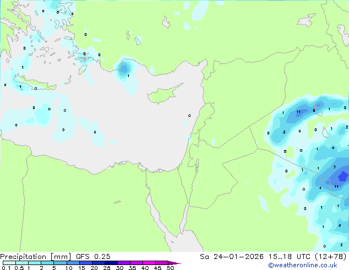The height and width of the screenshot is (270, 349).
Task: Click the precipitation value '3' on the map
Action: point(284,132)
